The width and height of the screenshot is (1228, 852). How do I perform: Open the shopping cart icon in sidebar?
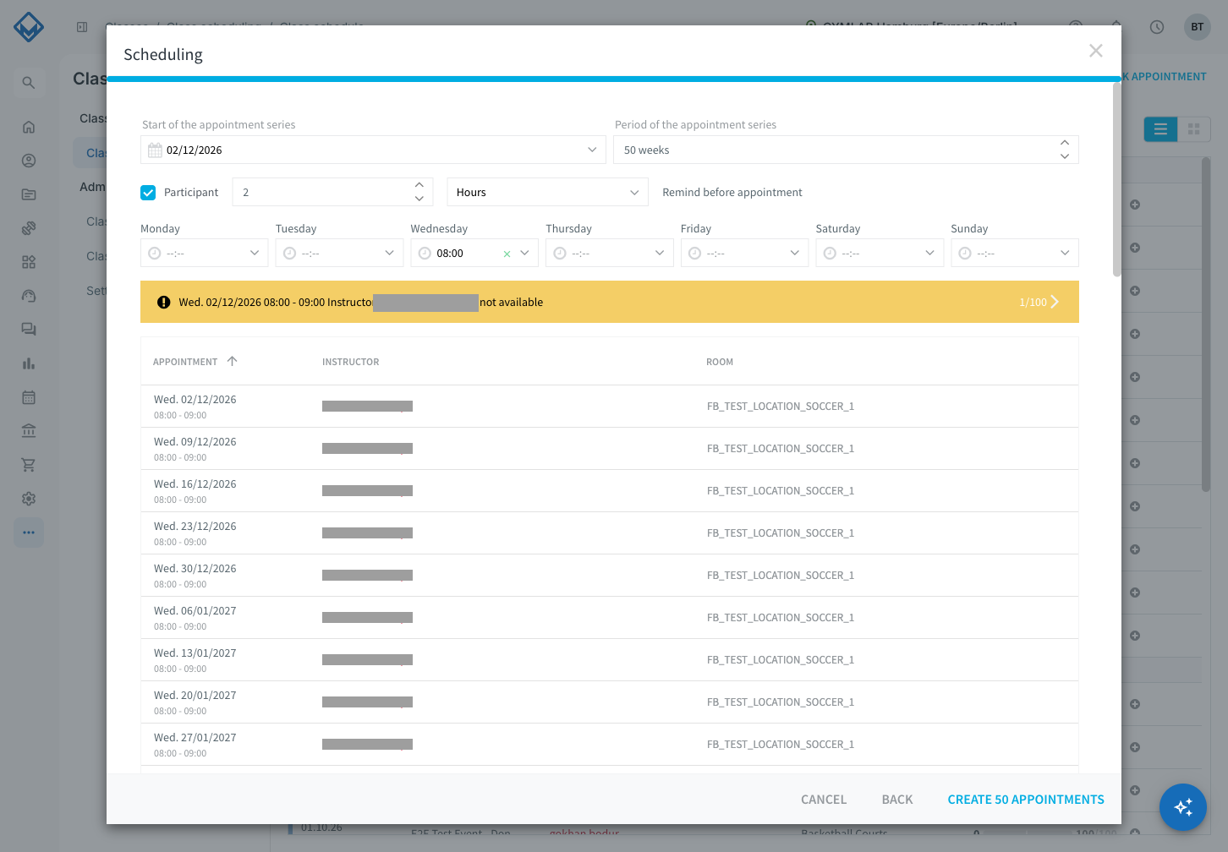point(29,465)
